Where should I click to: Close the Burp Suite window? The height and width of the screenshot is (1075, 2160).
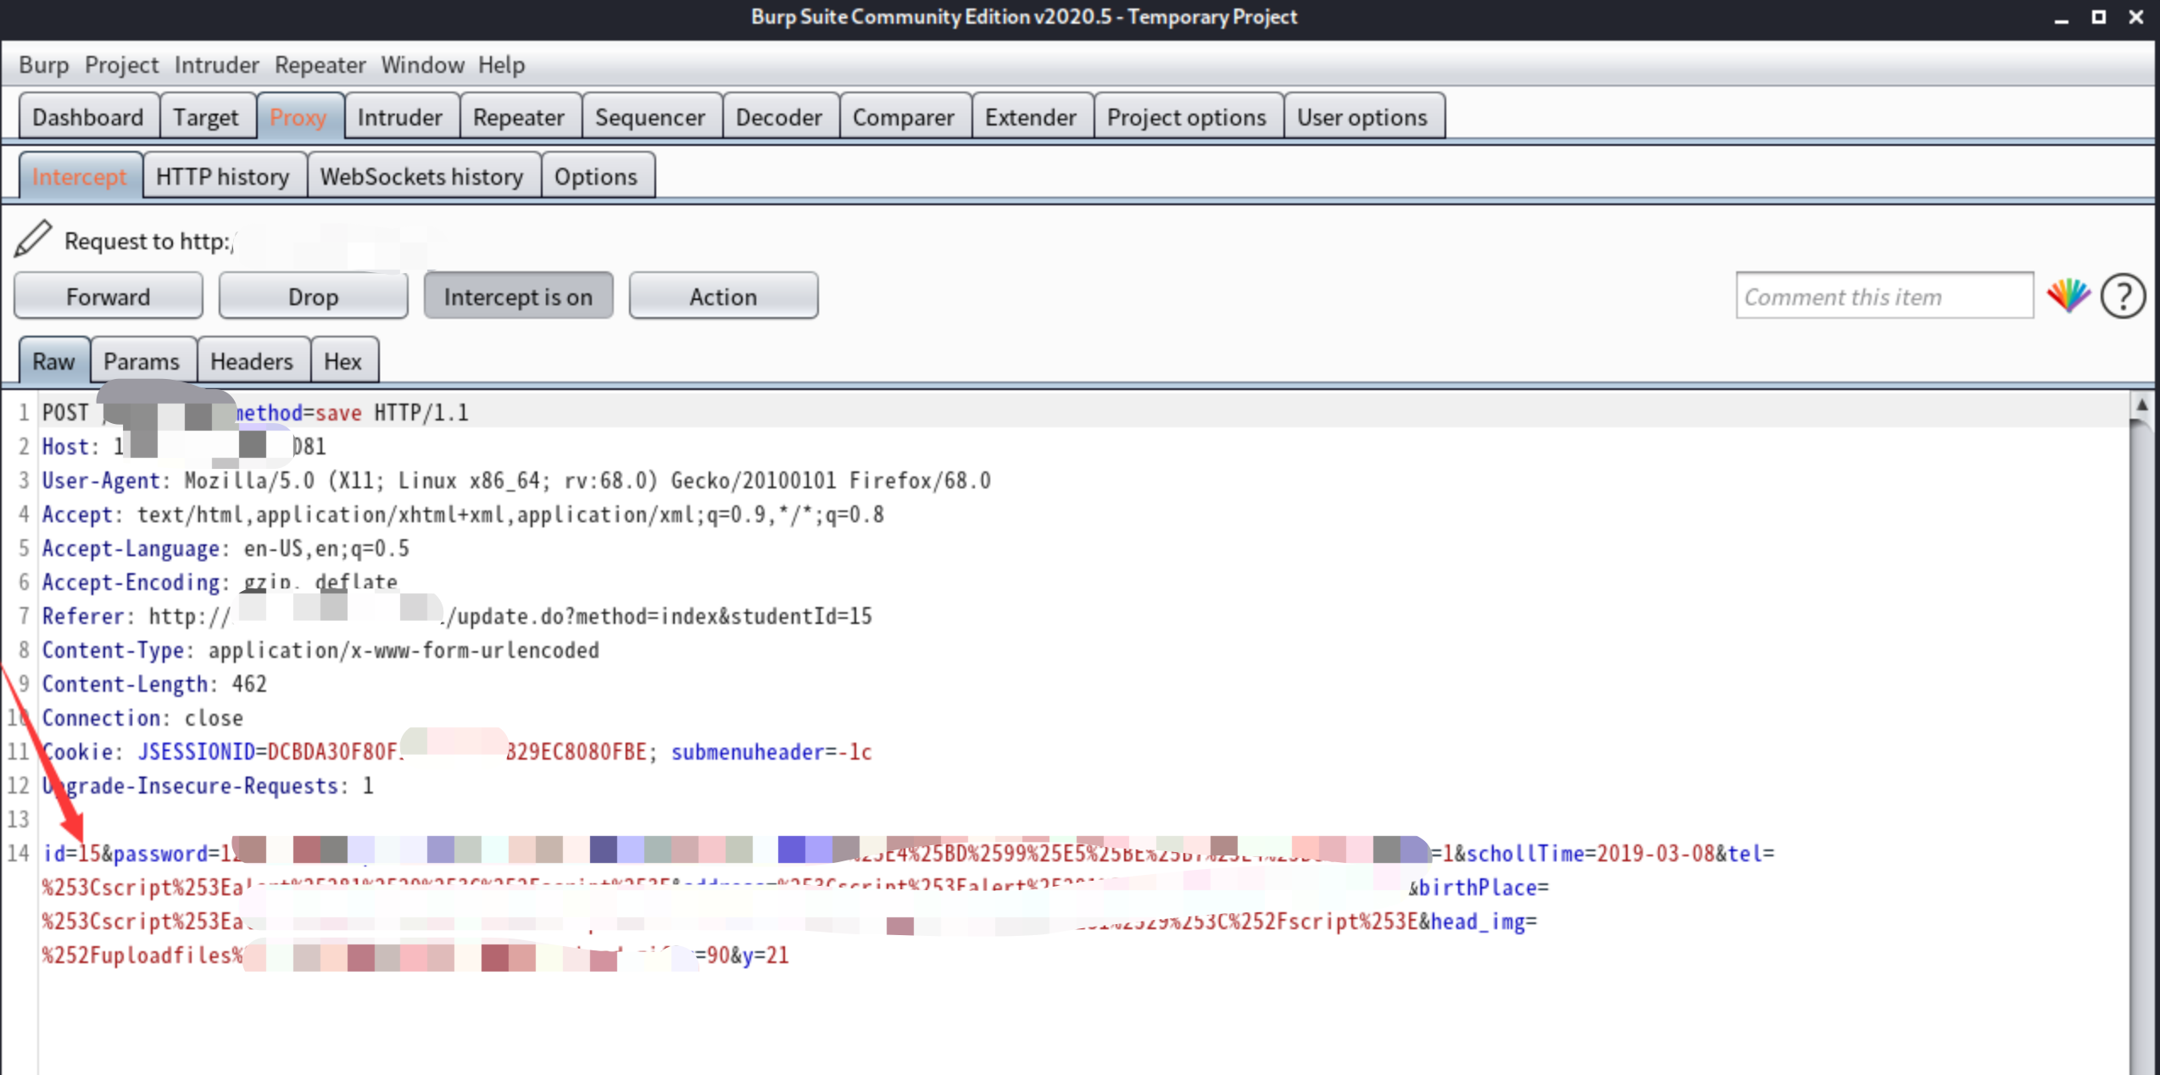[2135, 18]
